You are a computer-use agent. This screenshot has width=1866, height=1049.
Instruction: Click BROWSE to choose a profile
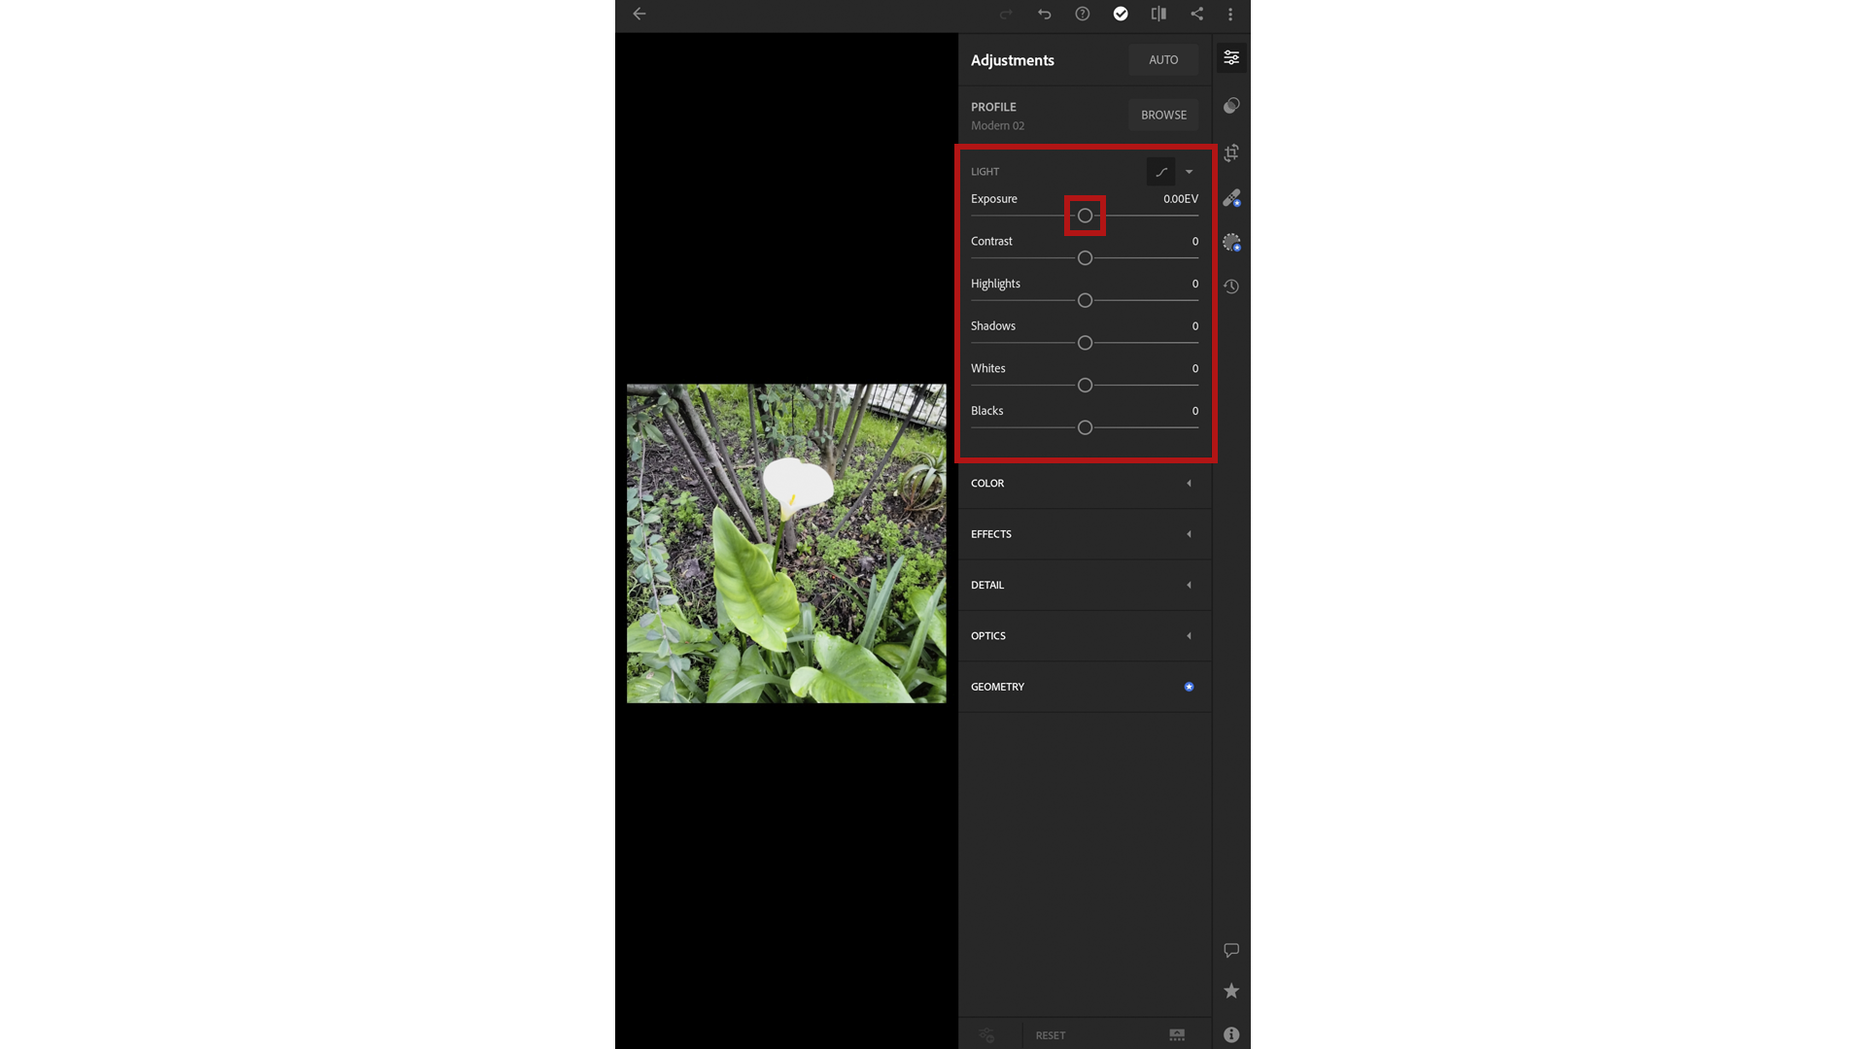[x=1163, y=115]
